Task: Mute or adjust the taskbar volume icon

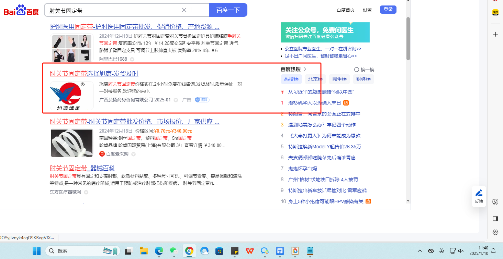Action: coord(461,251)
